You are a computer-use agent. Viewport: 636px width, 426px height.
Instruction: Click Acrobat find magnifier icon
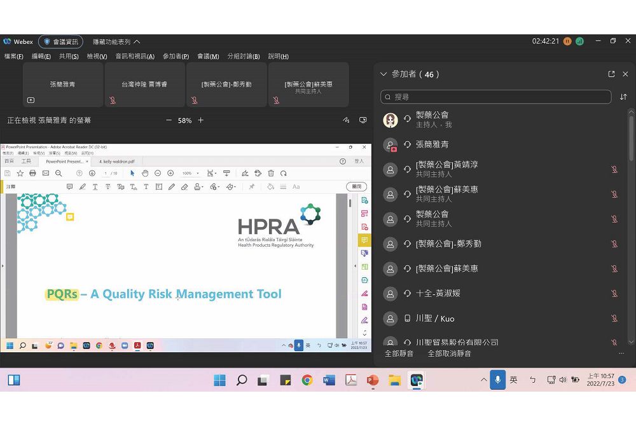(x=59, y=174)
